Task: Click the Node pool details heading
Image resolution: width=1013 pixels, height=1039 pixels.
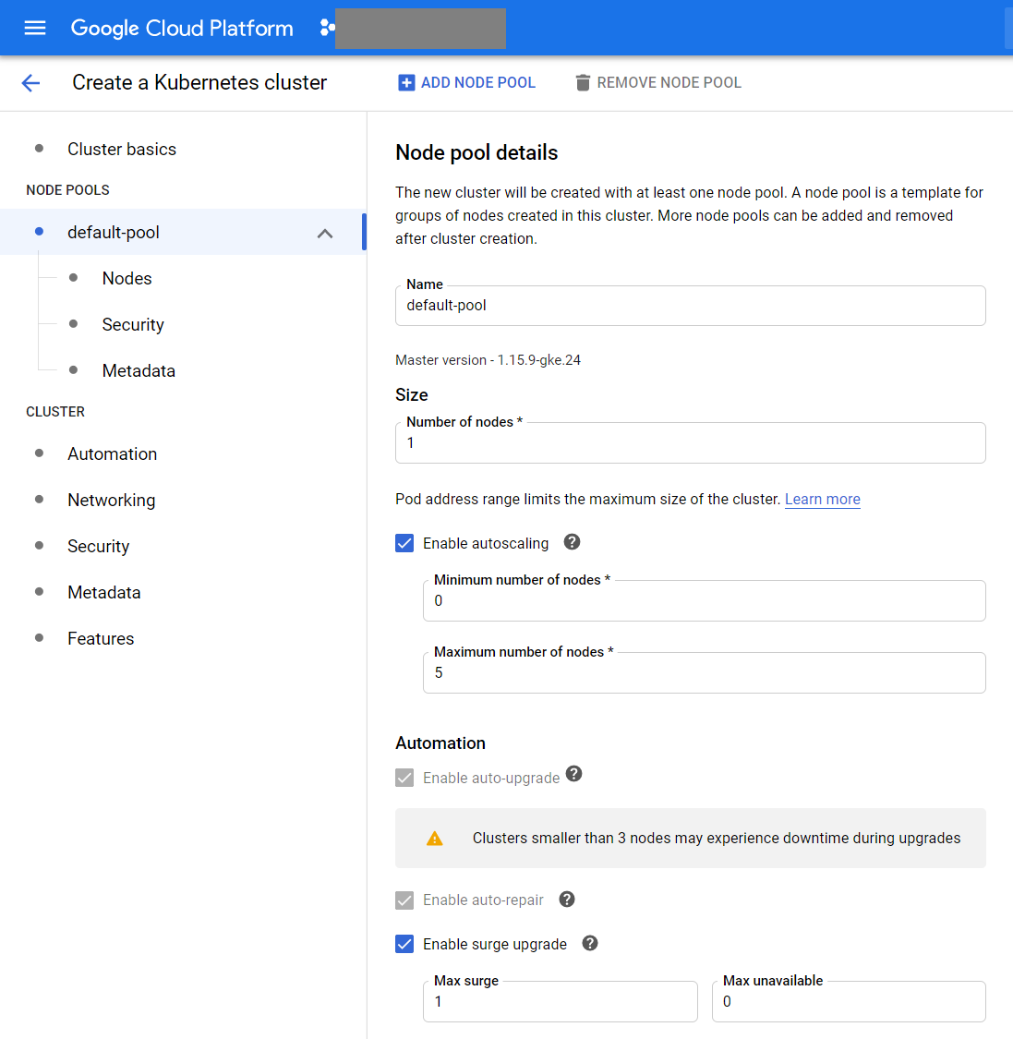Action: click(x=476, y=152)
